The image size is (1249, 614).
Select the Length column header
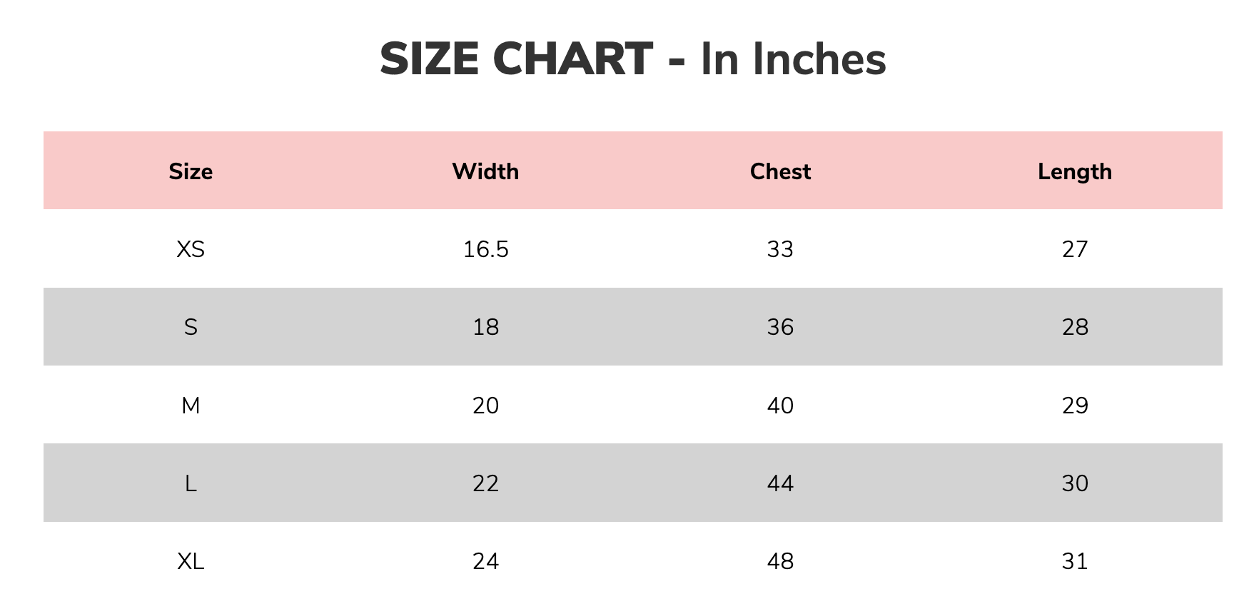click(x=1075, y=172)
